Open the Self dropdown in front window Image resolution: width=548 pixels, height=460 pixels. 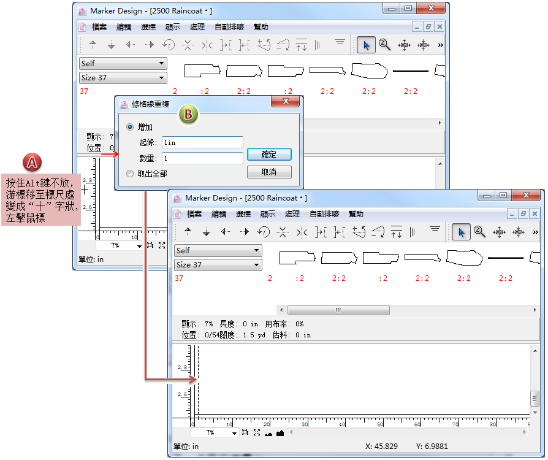pos(218,250)
